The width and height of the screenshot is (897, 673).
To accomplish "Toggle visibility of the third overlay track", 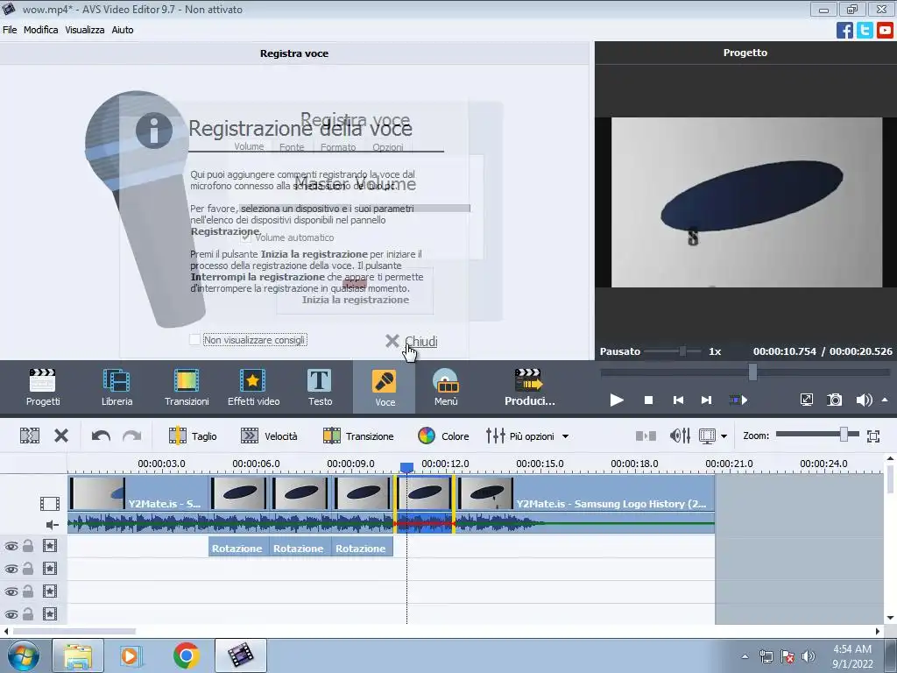I will click(11, 592).
